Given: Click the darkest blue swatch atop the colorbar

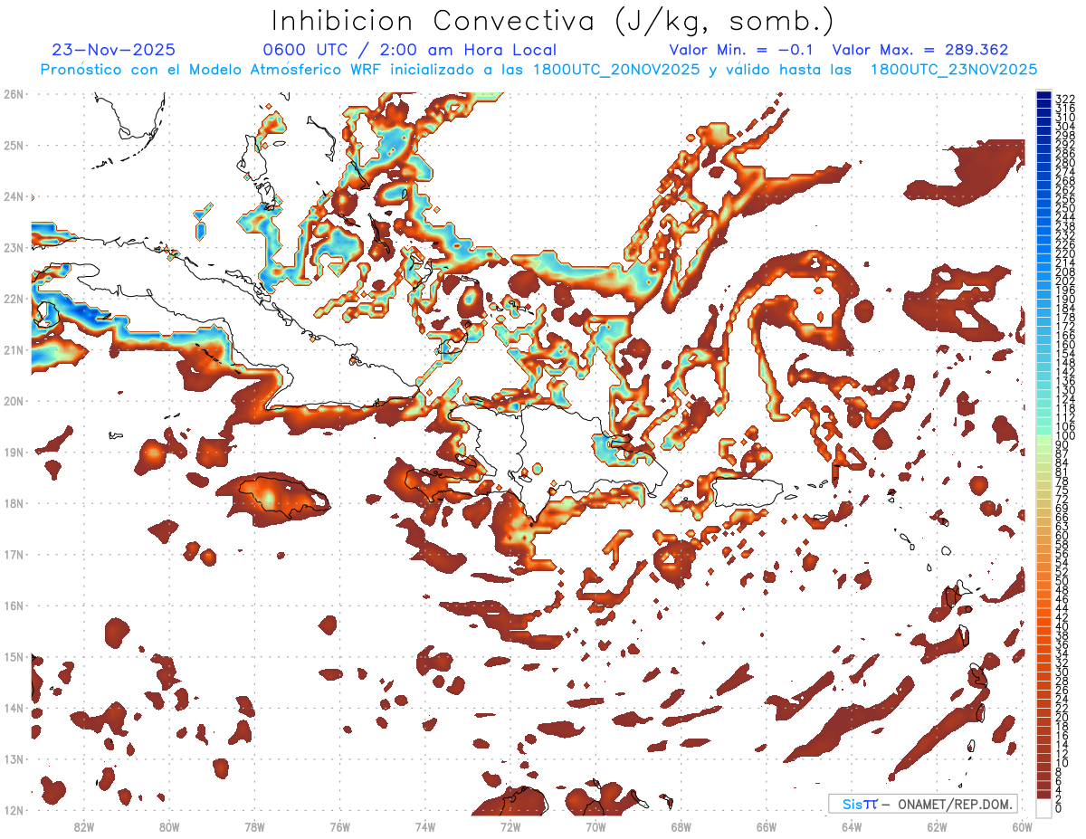Looking at the screenshot, I should pos(1043,96).
